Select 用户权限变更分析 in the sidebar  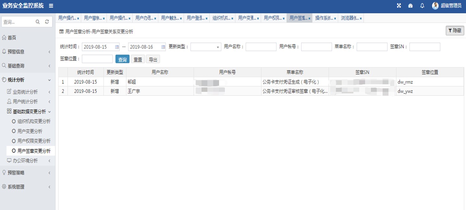[34, 141]
